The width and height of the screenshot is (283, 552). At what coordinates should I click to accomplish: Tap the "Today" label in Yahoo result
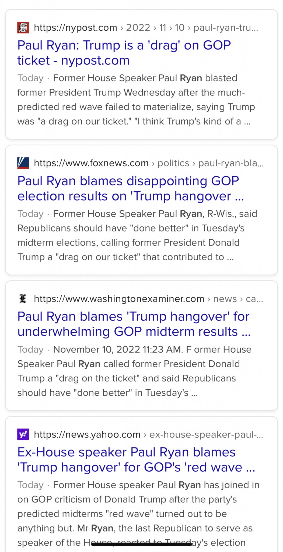[x=30, y=485]
